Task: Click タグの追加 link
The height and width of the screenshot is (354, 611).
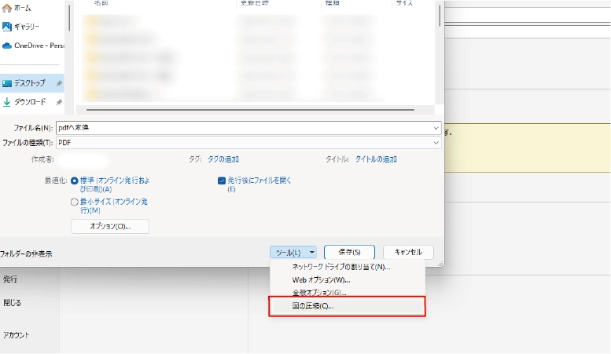Action: pos(223,159)
